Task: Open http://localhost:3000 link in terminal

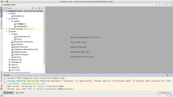Action: tap(51, 86)
